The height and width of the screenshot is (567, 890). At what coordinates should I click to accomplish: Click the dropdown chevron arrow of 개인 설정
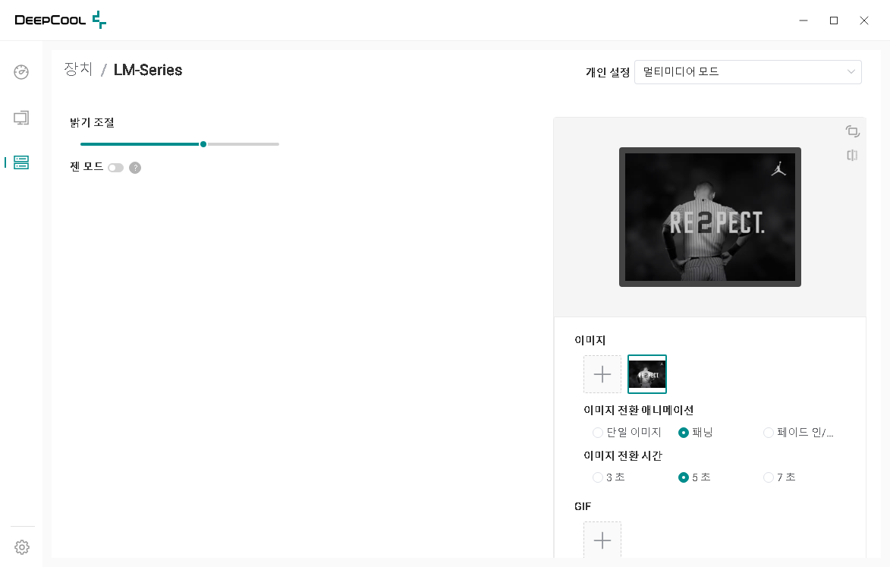point(851,72)
